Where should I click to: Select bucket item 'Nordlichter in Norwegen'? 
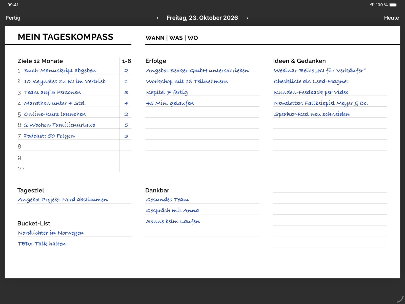point(51,233)
